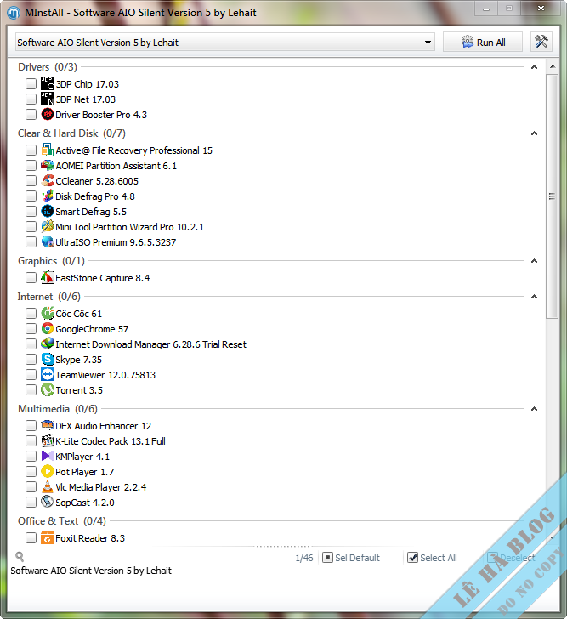Open settings via the tools icon

click(x=541, y=42)
